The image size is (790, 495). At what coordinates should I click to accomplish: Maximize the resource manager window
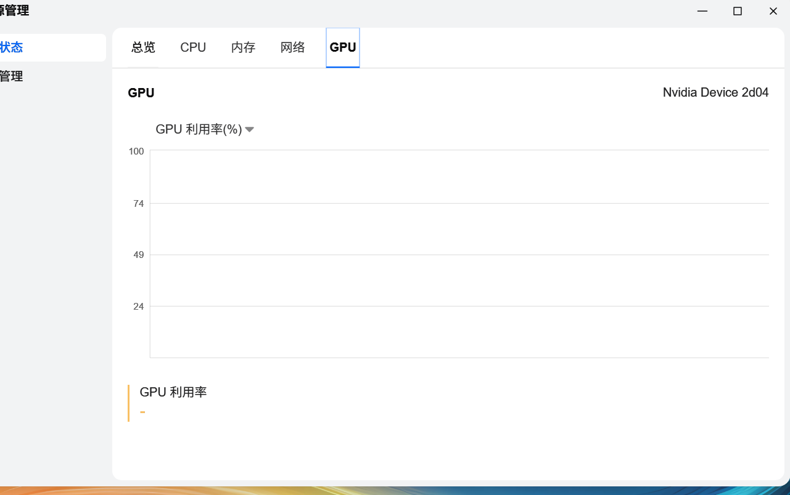point(738,11)
